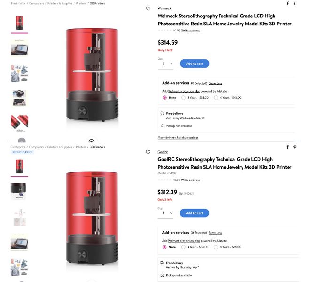Share Walmeck listing on Facebook
This screenshot has width=313, height=282.
(x=288, y=3)
